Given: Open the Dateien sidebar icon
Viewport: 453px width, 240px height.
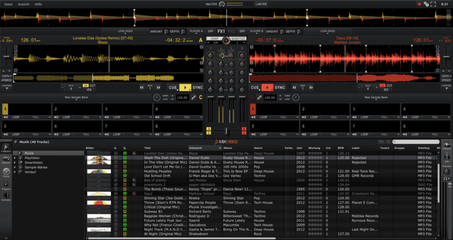Looking at the screenshot, I should [6, 160].
